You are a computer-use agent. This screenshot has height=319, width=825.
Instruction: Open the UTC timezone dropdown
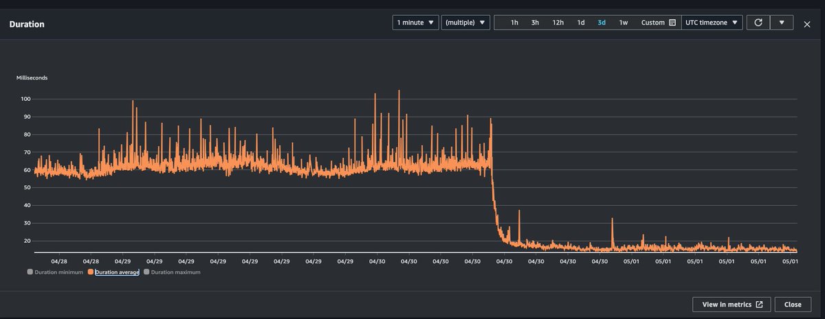point(712,23)
